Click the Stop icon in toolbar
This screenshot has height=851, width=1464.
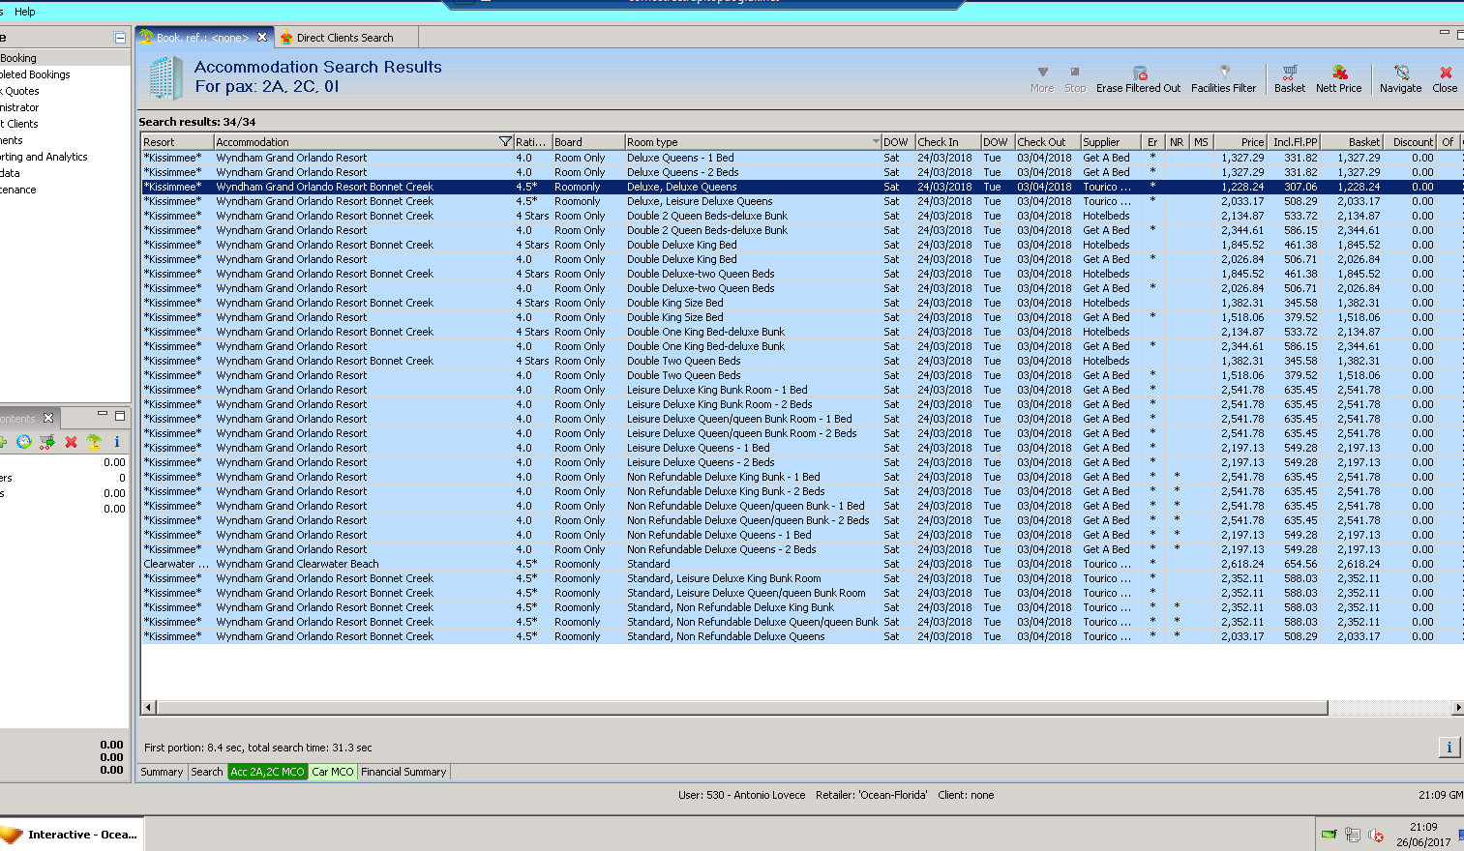tap(1075, 73)
